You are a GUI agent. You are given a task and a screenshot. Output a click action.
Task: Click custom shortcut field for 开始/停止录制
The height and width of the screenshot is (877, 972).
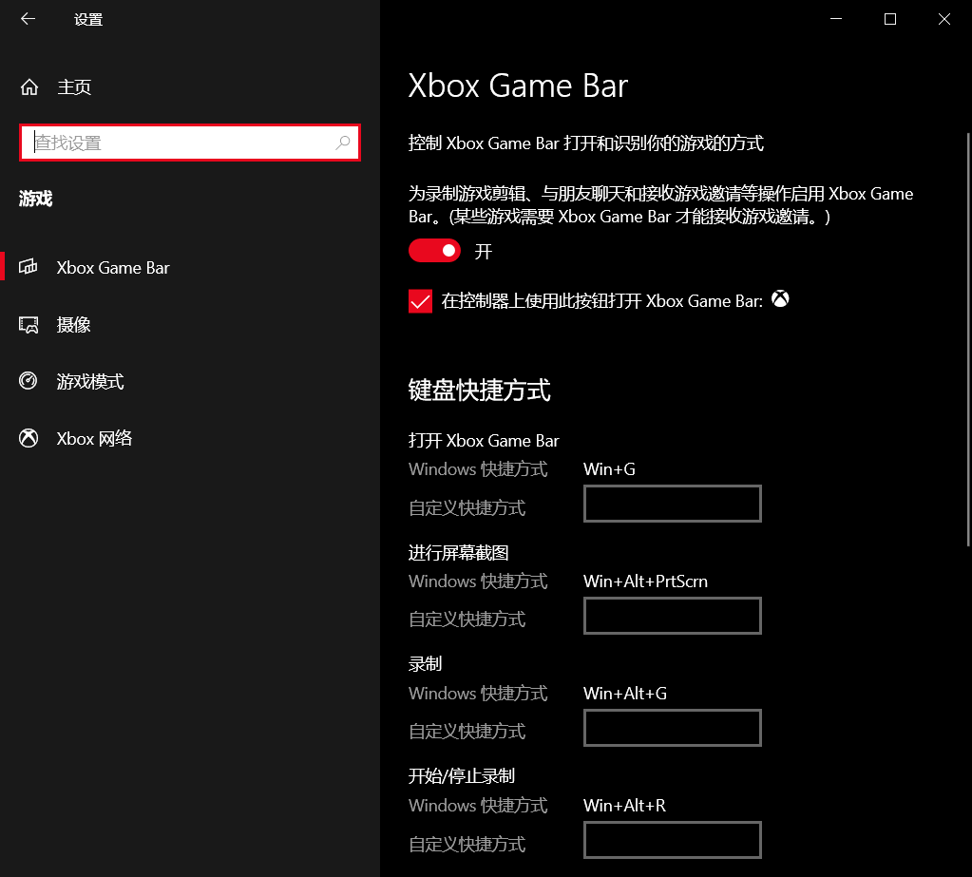[673, 840]
